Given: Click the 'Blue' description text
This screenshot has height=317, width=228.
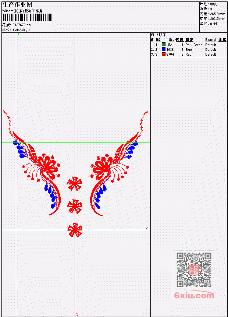Looking at the screenshot, I should [189, 50].
